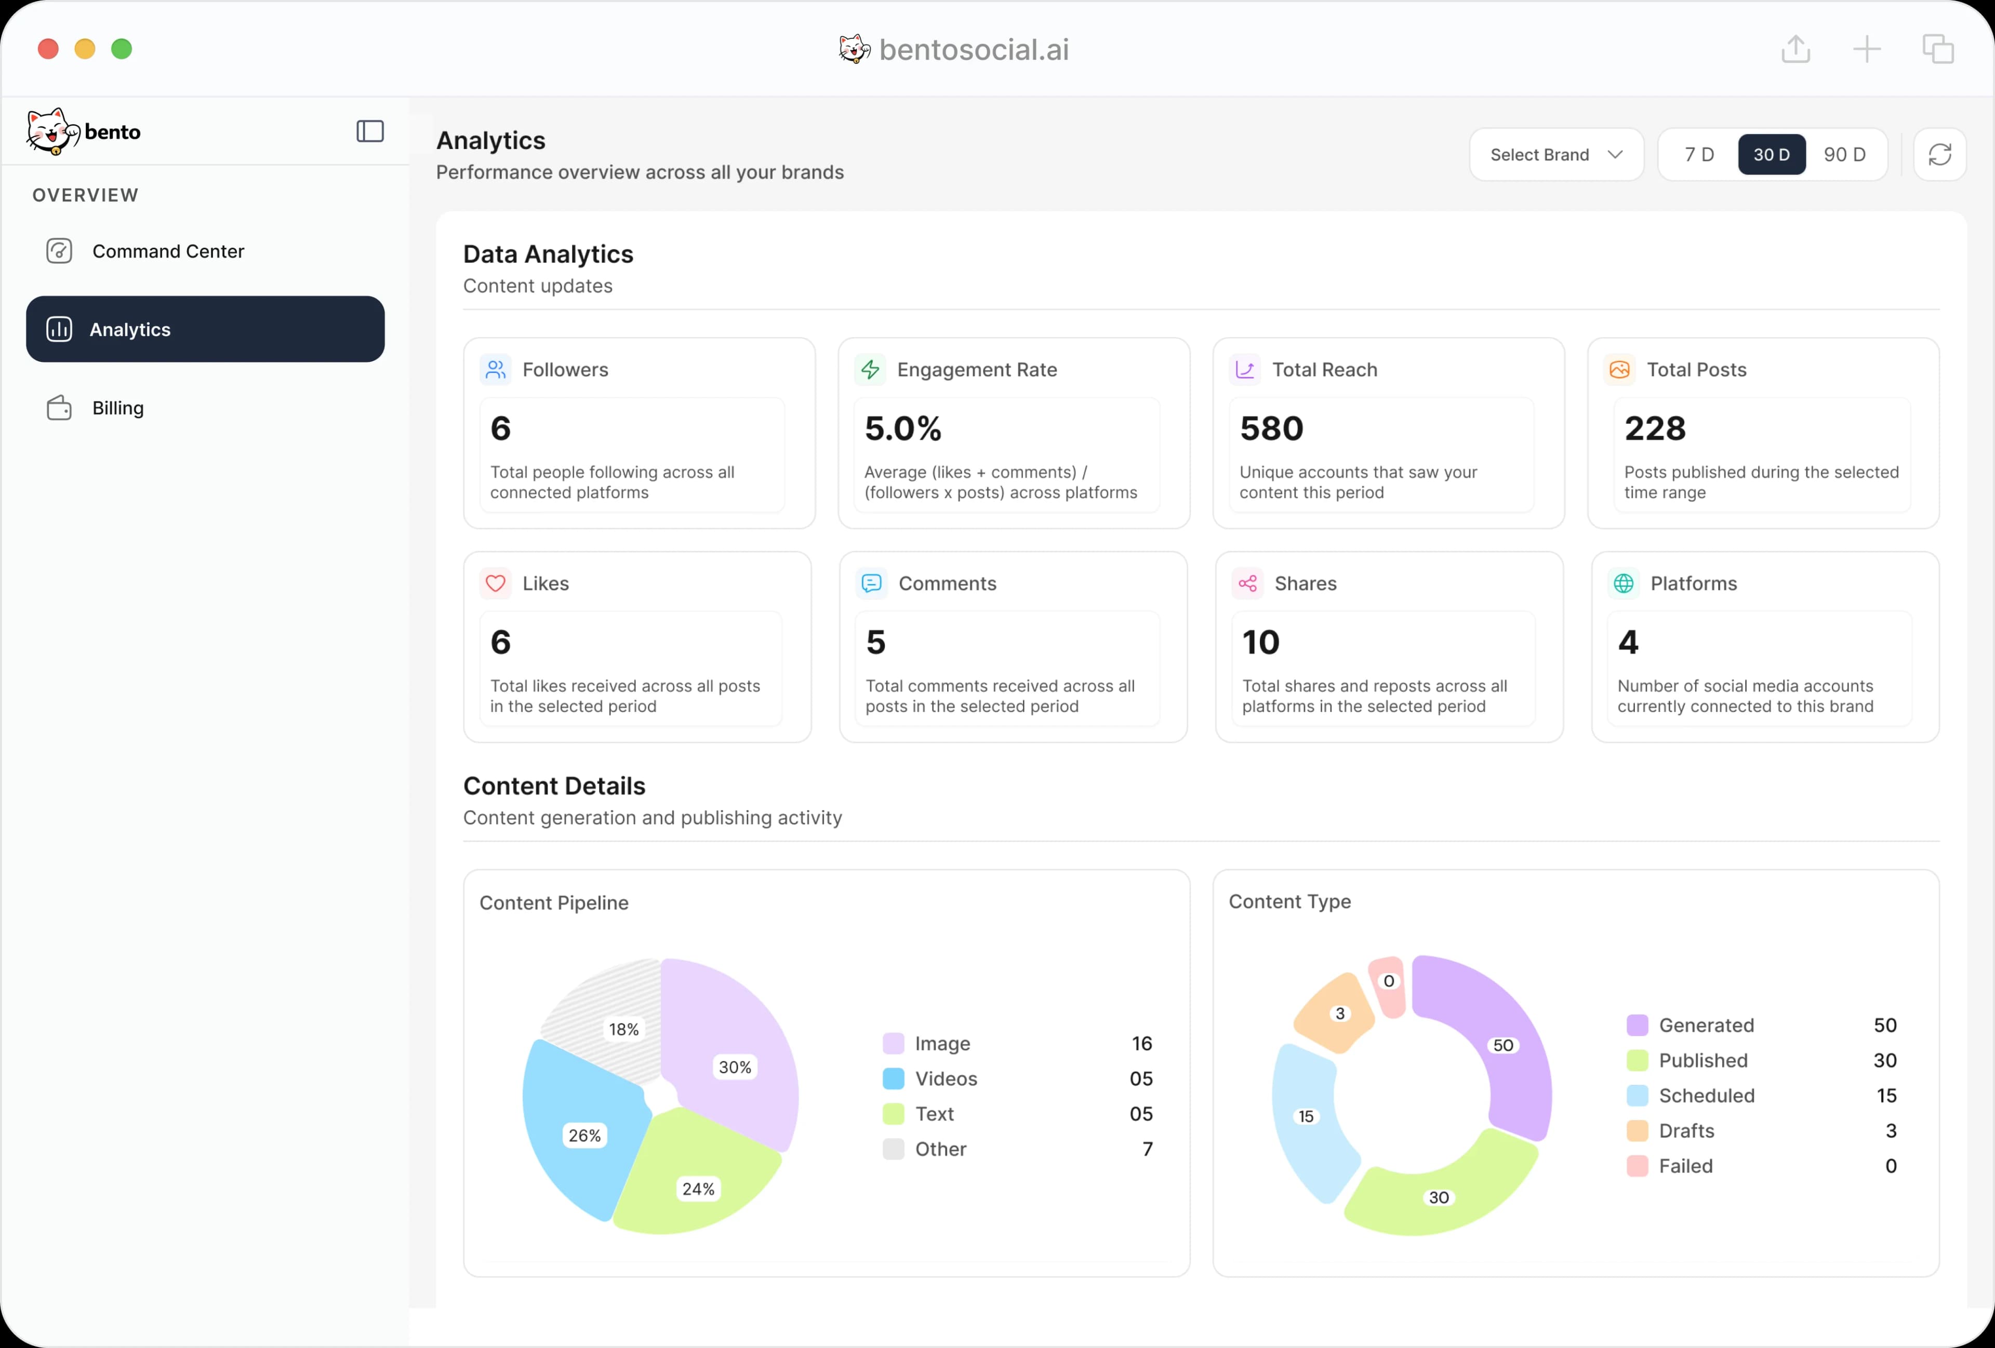
Task: Click the Comments speech bubble icon
Action: [x=871, y=584]
